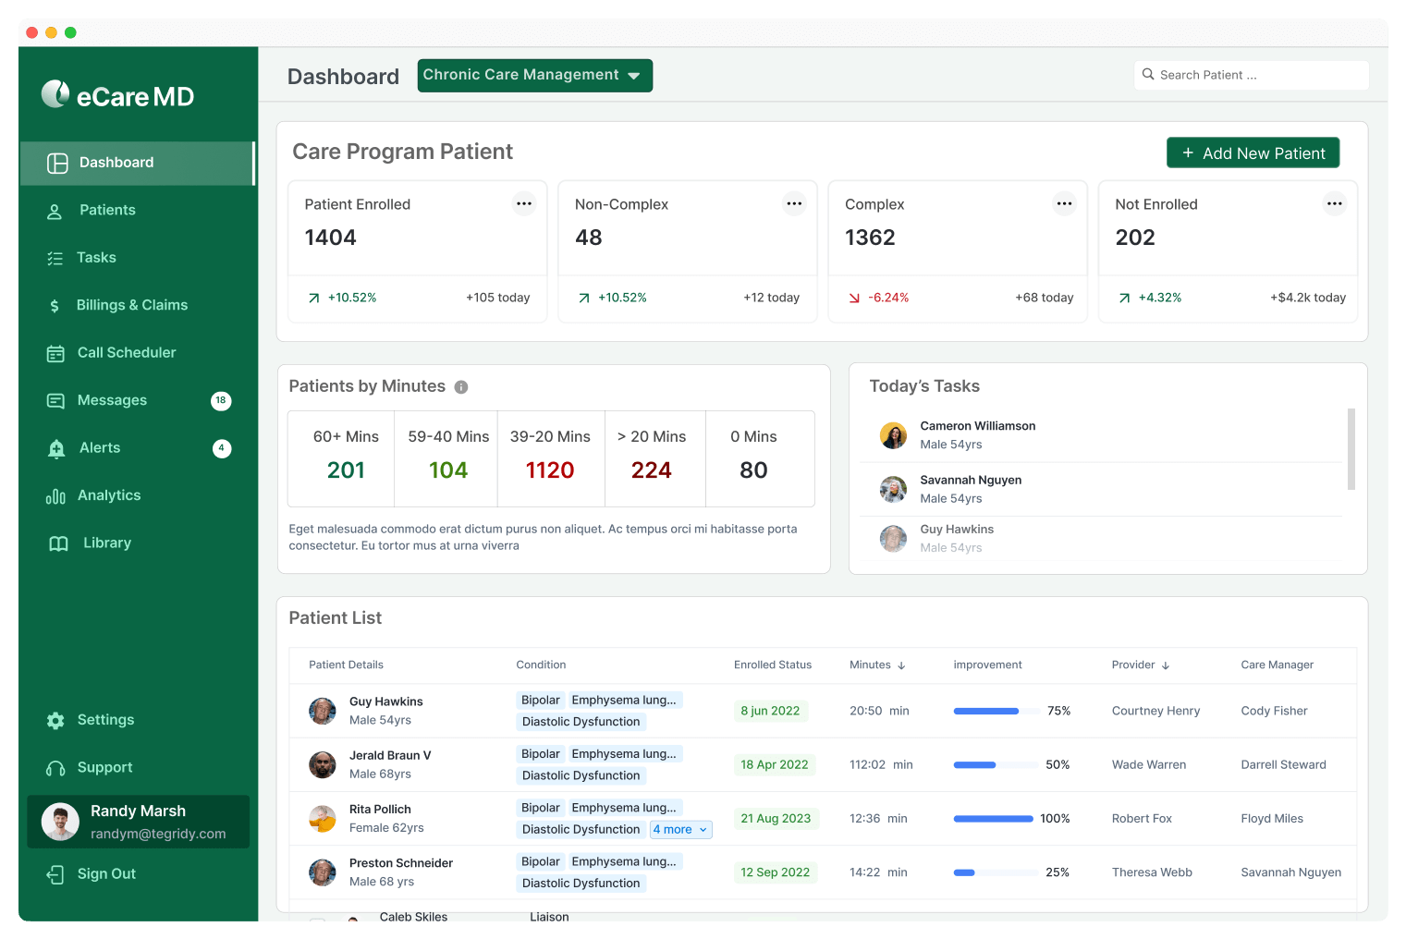This screenshot has height=939, width=1406.
Task: Click the Tasks checklist icon
Action: point(55,258)
